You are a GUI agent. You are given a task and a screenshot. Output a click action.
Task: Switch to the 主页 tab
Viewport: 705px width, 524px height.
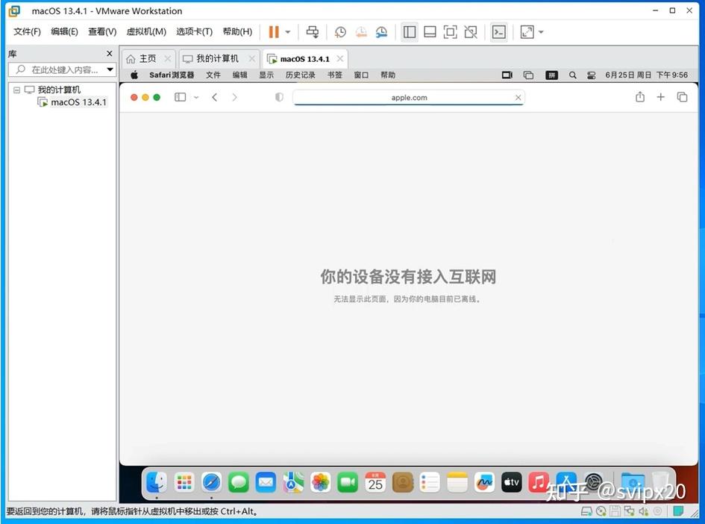point(147,58)
